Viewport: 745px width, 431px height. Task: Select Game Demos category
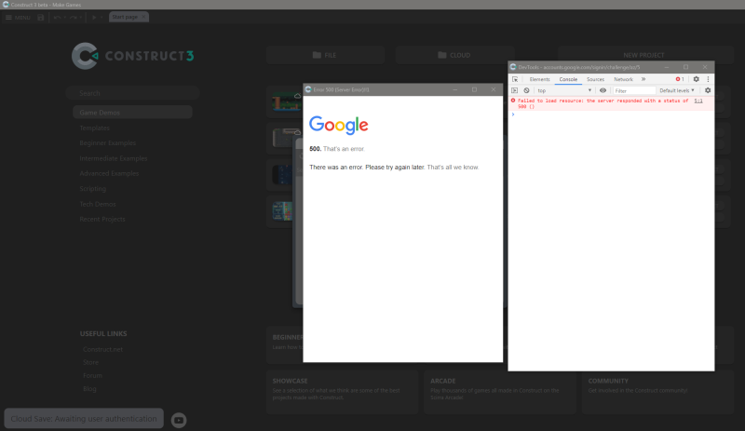(x=132, y=112)
